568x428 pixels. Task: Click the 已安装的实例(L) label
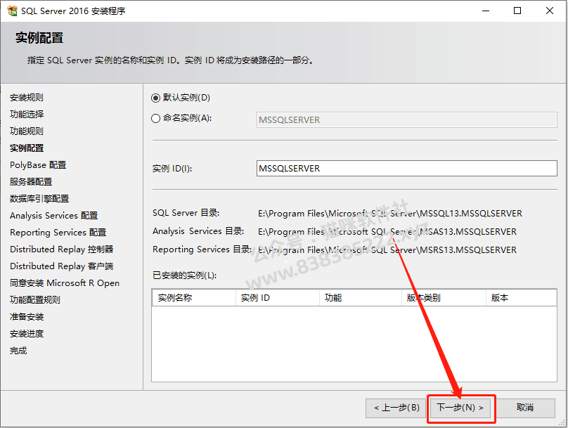coord(185,275)
